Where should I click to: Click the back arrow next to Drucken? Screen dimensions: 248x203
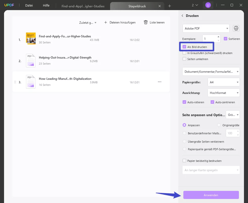[182, 16]
